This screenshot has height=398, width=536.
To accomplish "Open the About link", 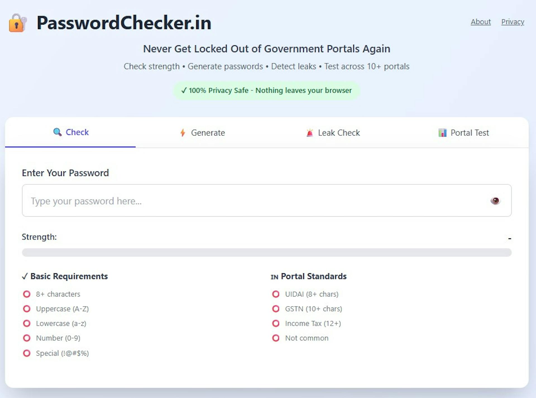I will click(480, 22).
